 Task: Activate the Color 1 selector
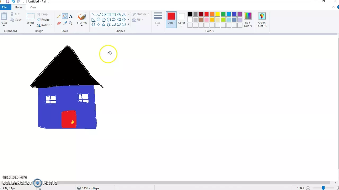pyautogui.click(x=171, y=20)
